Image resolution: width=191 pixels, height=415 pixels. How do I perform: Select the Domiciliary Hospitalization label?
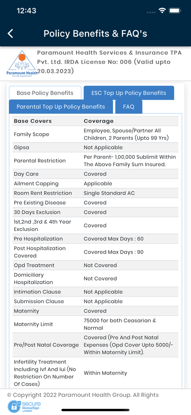pos(33,278)
